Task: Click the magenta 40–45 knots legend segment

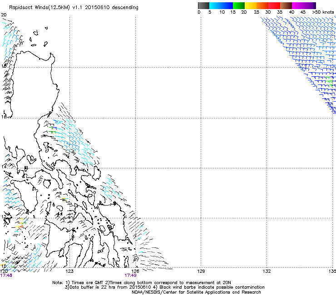Action: pos(298,5)
